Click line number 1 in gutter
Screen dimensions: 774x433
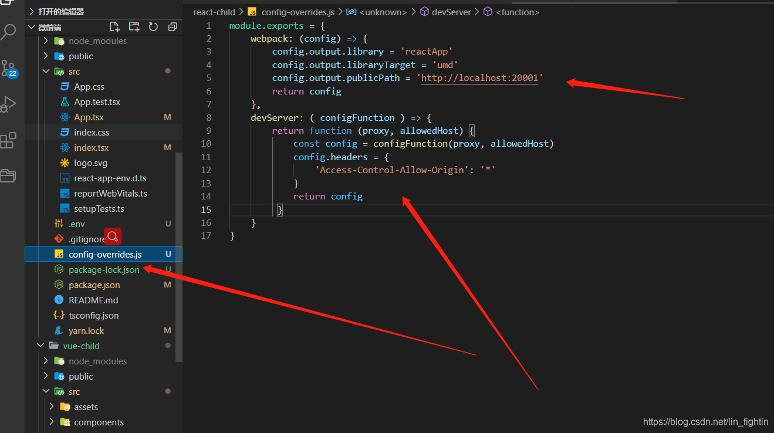(x=208, y=26)
